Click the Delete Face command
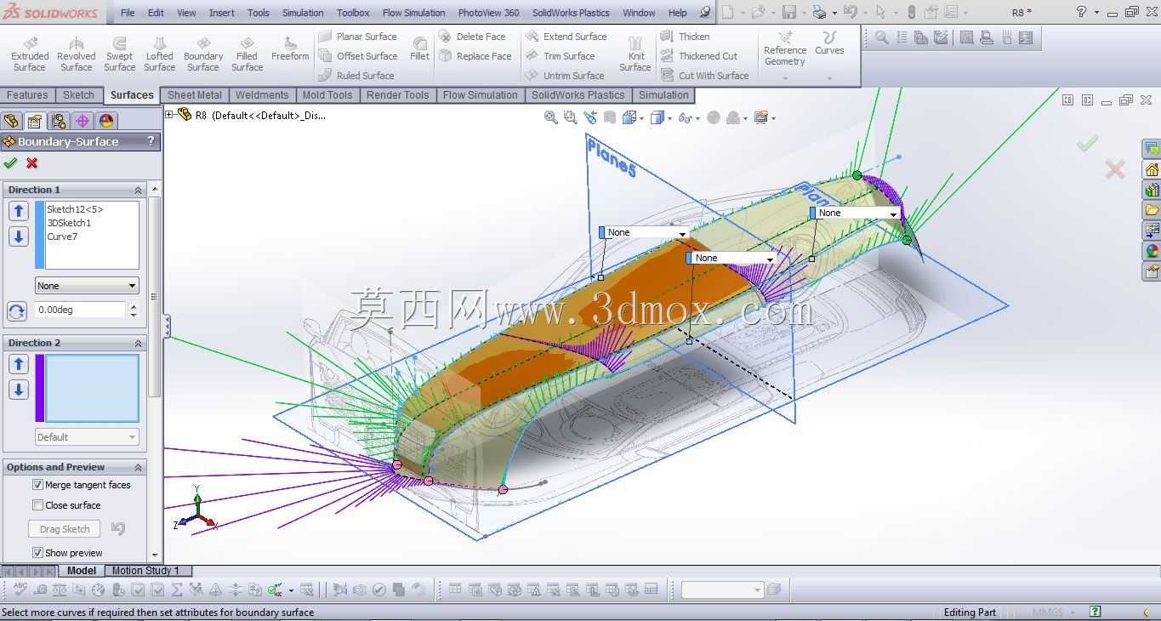This screenshot has height=621, width=1161. (472, 37)
